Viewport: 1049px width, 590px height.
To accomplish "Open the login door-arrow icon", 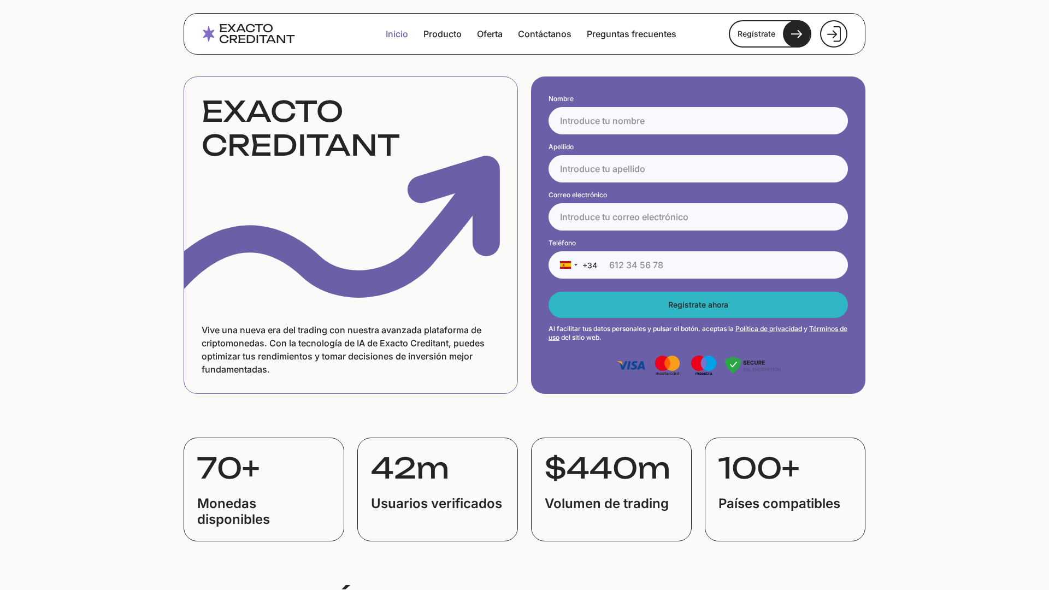I will [834, 34].
